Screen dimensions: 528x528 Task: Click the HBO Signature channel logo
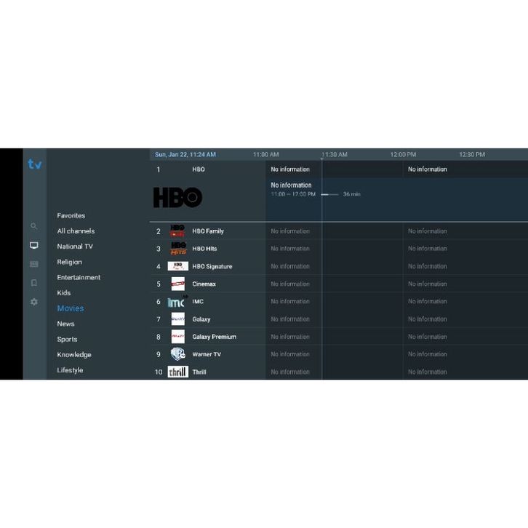point(177,266)
